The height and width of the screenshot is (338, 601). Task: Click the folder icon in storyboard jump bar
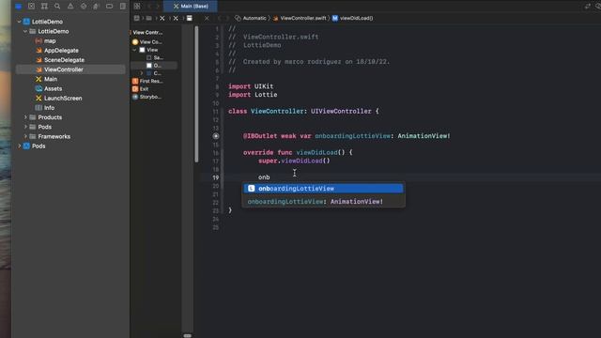(x=148, y=18)
